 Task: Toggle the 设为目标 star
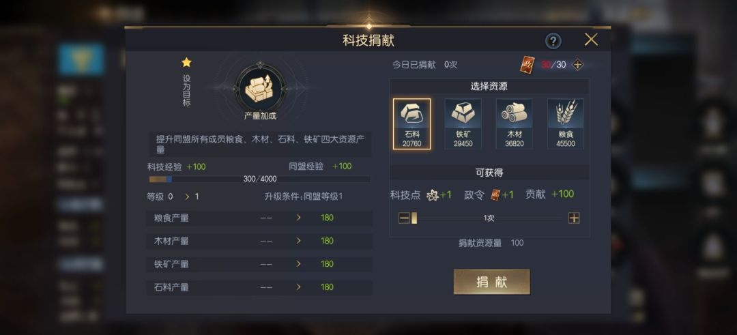point(186,63)
